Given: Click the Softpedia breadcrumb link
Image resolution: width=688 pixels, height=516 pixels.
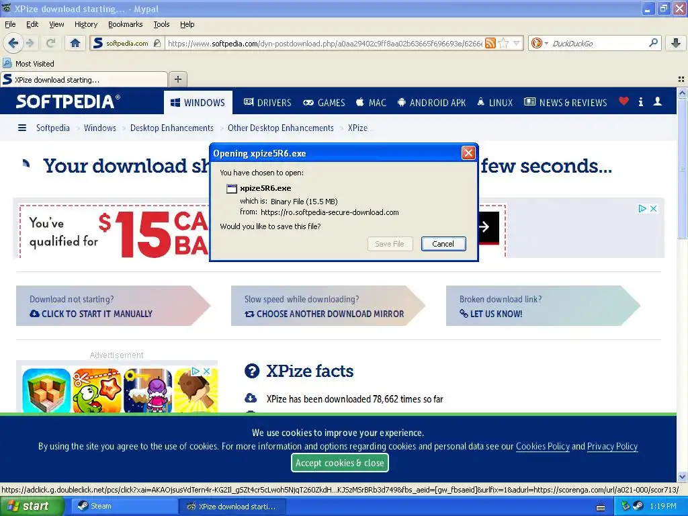Looking at the screenshot, I should [x=52, y=128].
